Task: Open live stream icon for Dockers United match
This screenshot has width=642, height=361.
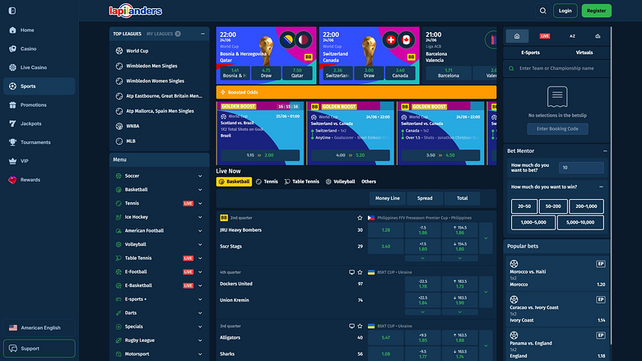Action: [x=351, y=272]
